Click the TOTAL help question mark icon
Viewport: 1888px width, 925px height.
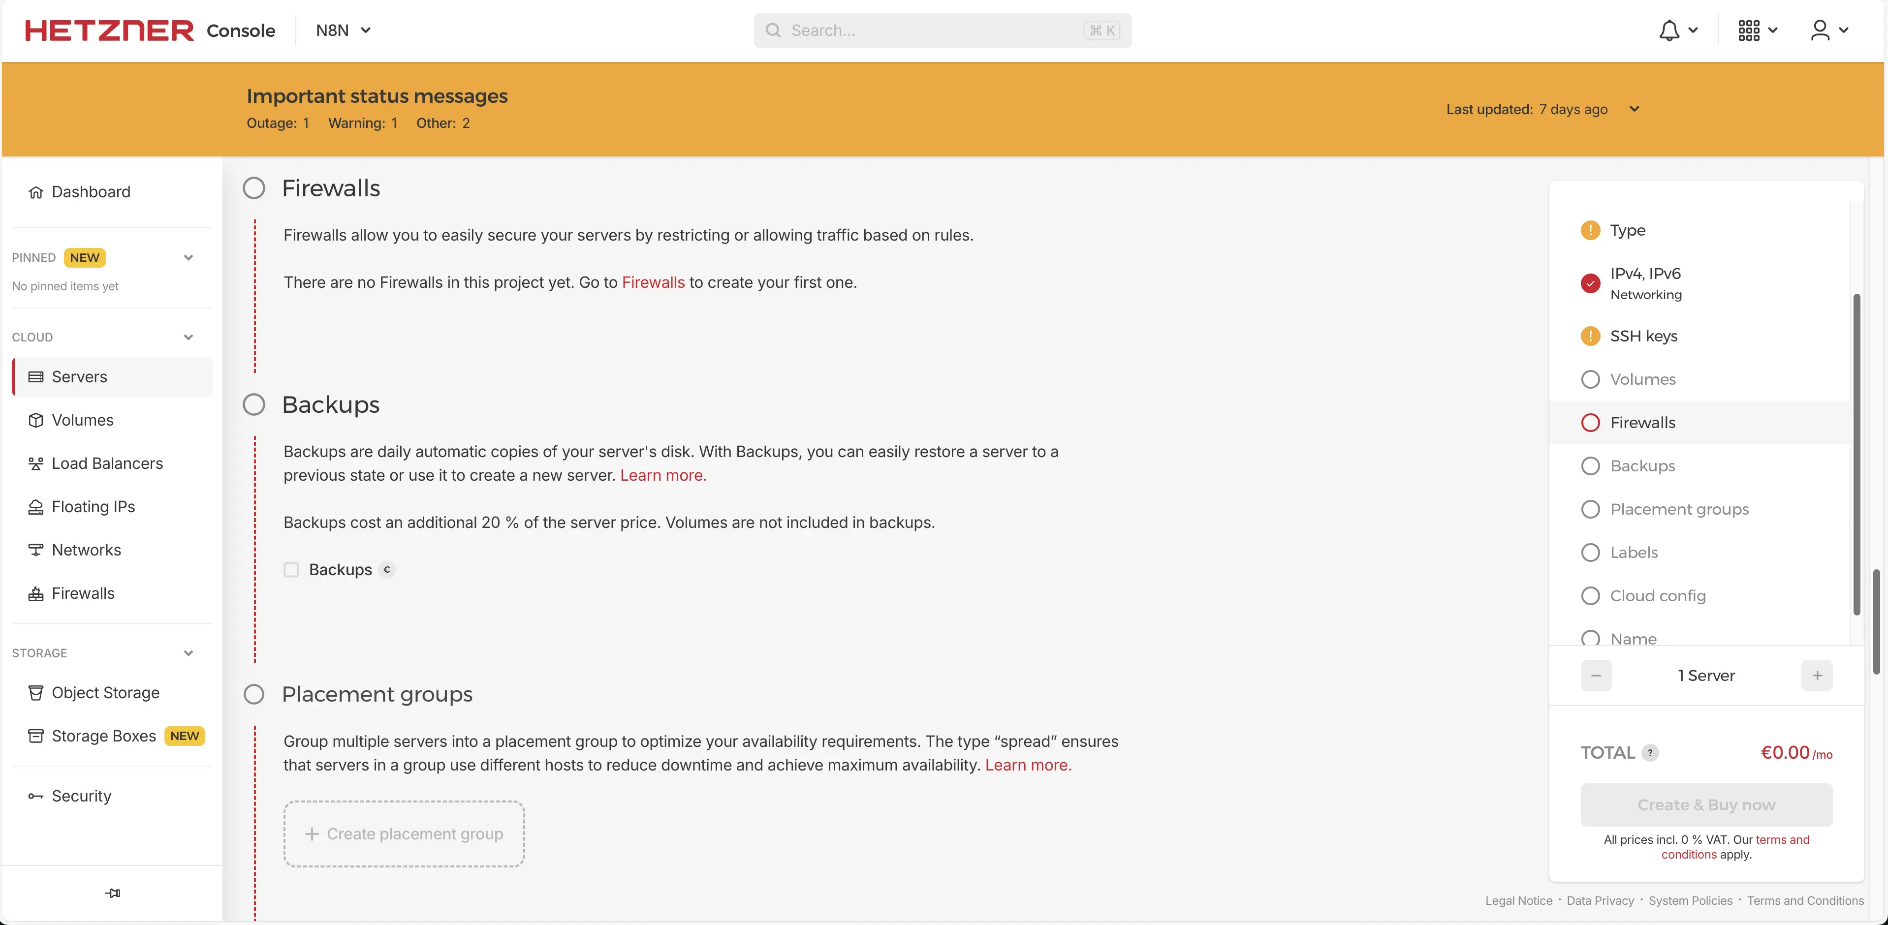point(1650,753)
